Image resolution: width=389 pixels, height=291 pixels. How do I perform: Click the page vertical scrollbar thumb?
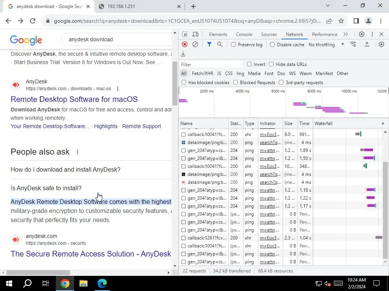(x=175, y=83)
